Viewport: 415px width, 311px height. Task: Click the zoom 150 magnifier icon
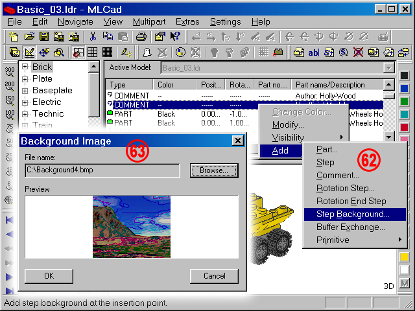[x=10, y=100]
